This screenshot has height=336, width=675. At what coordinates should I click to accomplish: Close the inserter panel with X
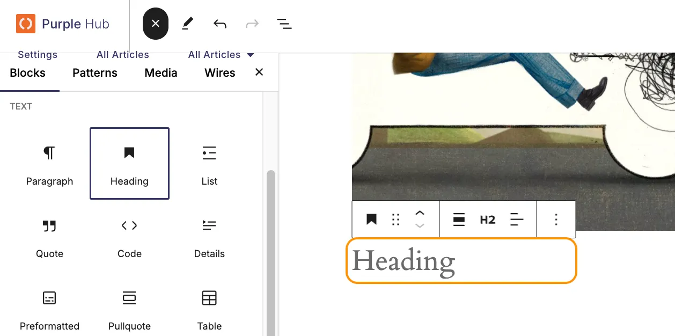tap(259, 72)
